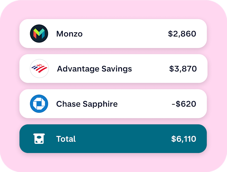Open the Advantage Savings account row
The height and width of the screenshot is (172, 227).
pos(113,69)
